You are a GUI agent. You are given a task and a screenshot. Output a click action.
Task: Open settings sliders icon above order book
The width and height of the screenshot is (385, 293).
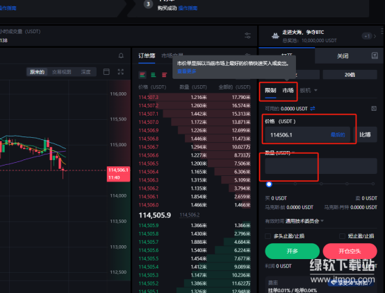coord(247,35)
